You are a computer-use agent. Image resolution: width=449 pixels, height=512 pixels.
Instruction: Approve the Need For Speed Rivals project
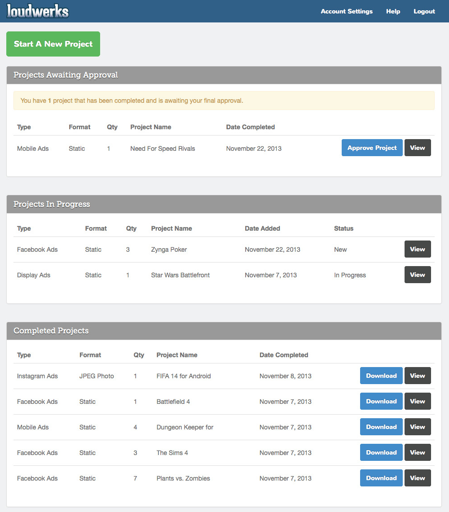(372, 148)
